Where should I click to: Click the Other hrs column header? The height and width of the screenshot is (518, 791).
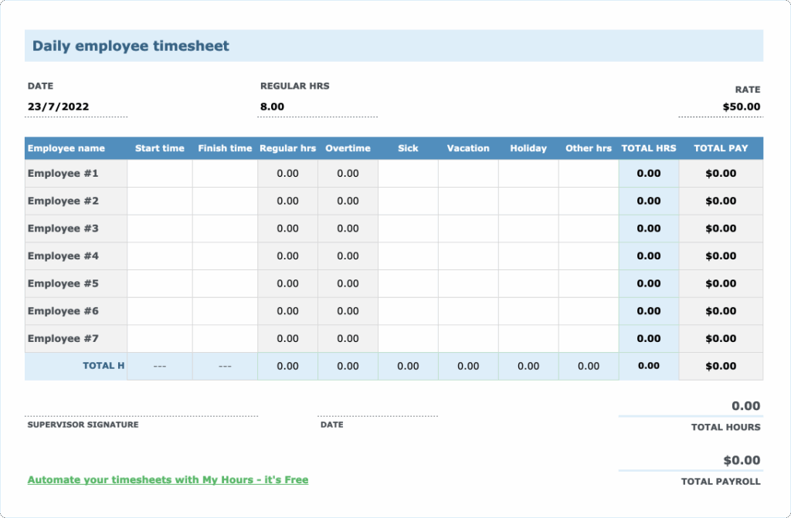click(589, 148)
